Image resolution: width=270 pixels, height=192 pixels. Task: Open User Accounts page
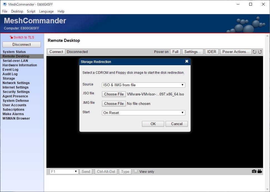point(14,105)
